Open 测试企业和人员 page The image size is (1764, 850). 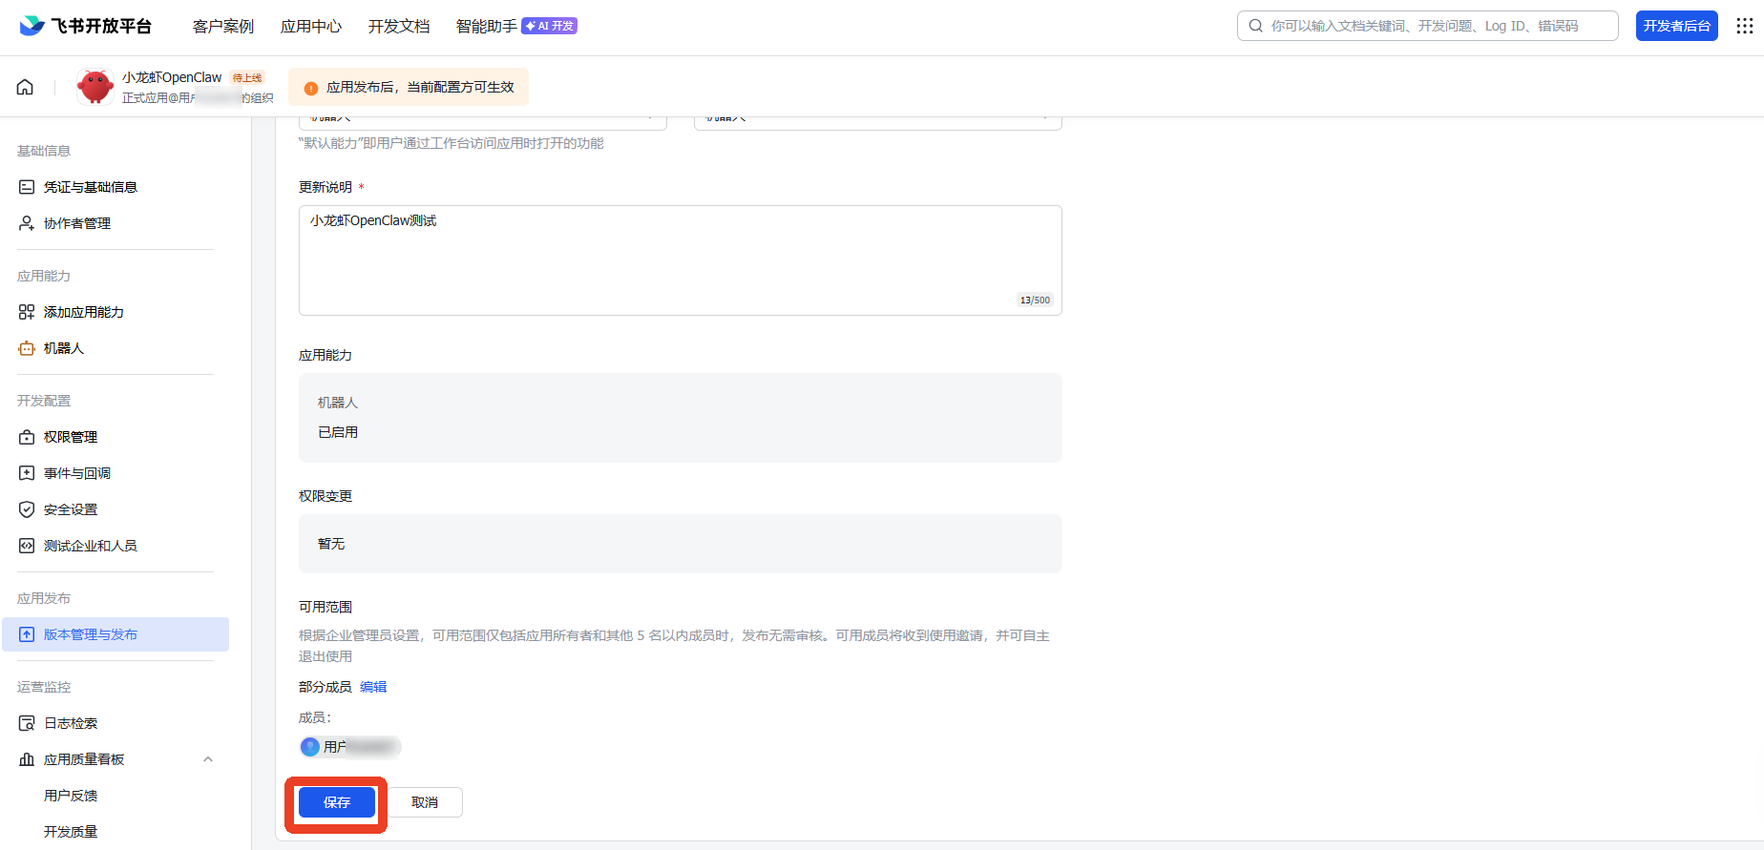click(90, 546)
